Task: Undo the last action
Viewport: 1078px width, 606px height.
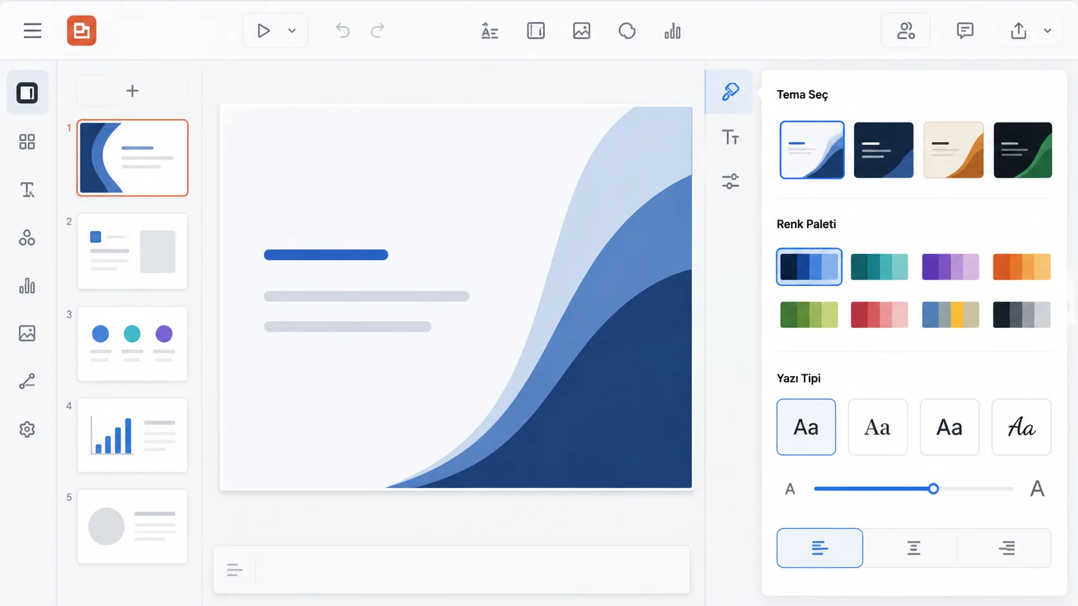Action: [x=342, y=30]
